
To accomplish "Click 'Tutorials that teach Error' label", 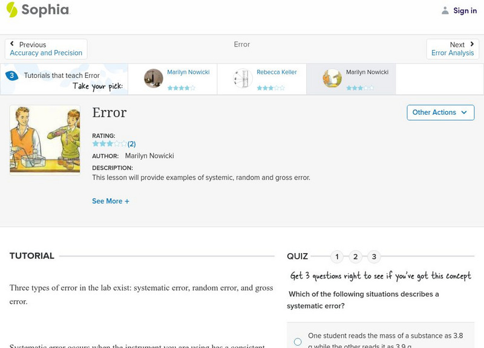I will point(62,76).
